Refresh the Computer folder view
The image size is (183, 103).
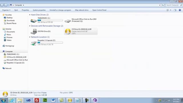pyautogui.click(x=163, y=5)
